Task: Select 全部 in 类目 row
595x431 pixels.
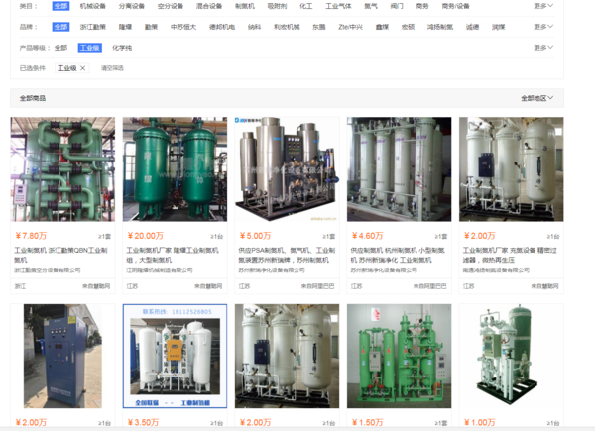Action: (61, 6)
